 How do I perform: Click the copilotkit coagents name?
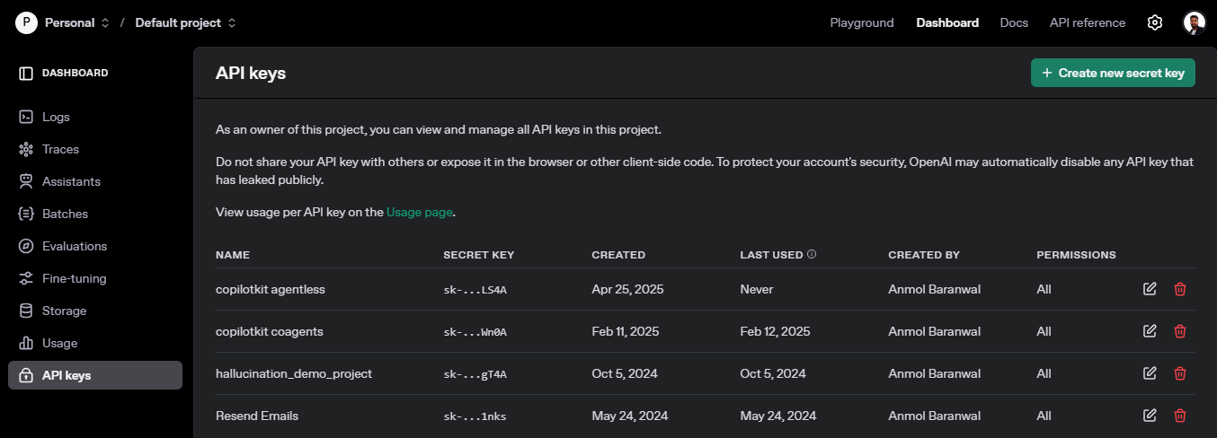coord(270,331)
